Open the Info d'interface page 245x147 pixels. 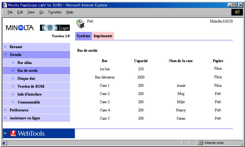(x=36, y=94)
